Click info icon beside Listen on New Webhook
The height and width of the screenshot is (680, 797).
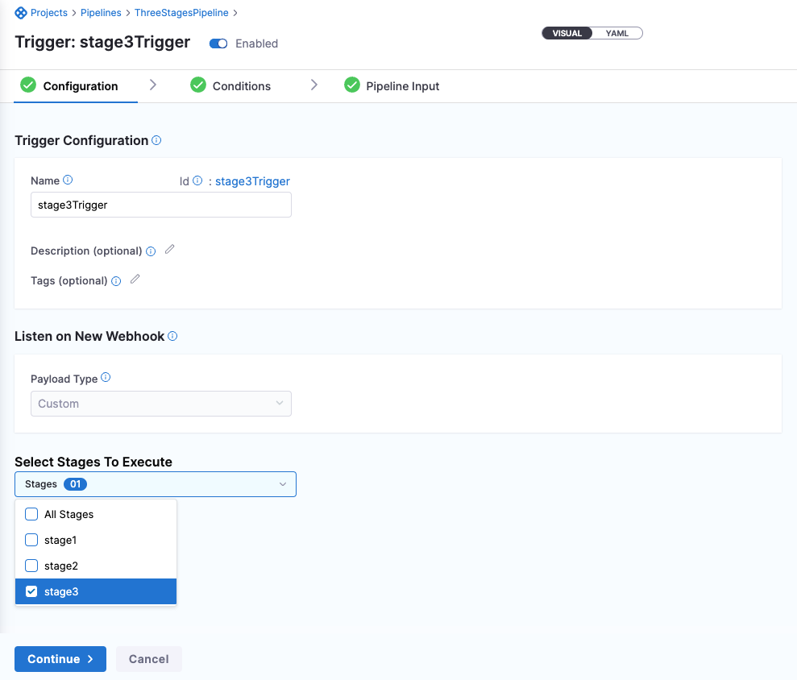(x=172, y=336)
